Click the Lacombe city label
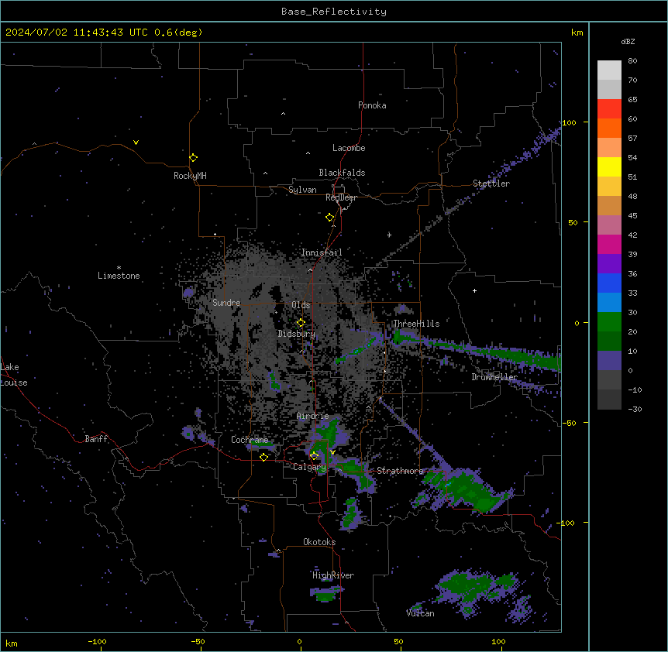This screenshot has height=652, width=668. 349,148
